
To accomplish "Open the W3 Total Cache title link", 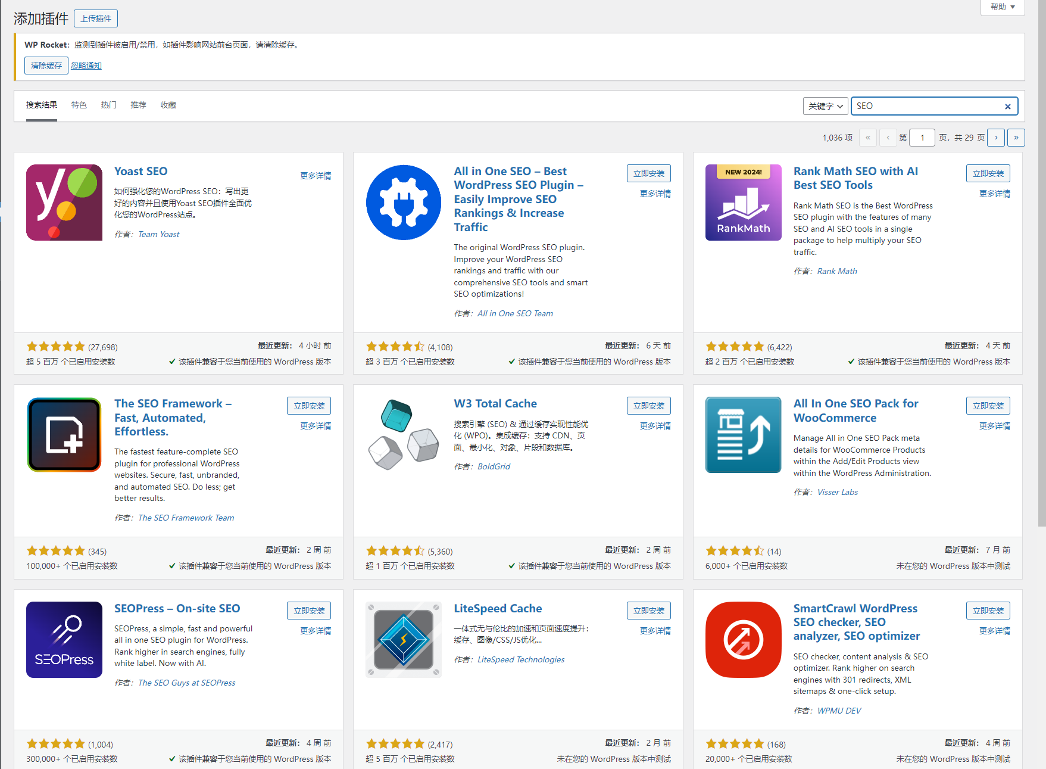I will click(495, 404).
